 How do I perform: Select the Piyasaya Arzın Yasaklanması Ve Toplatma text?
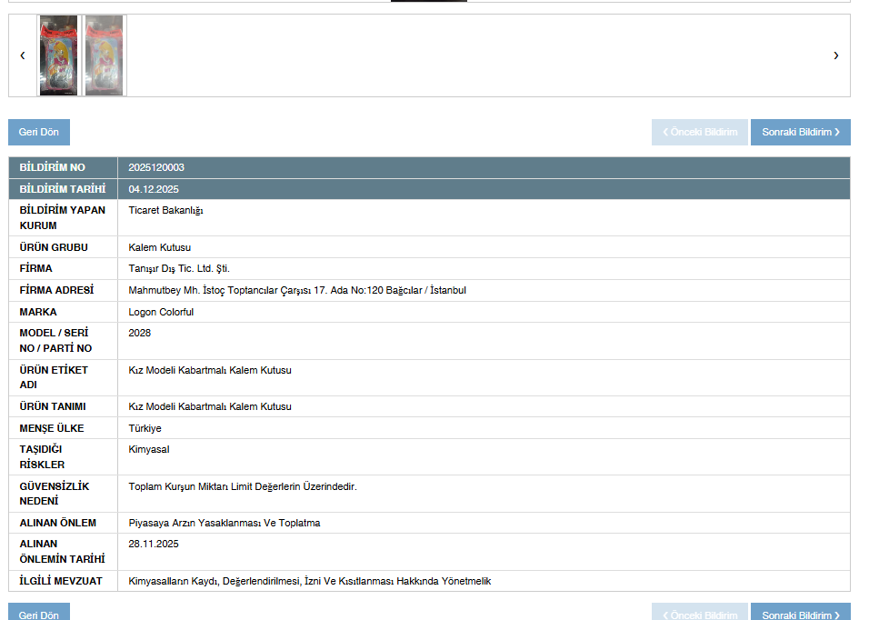225,523
